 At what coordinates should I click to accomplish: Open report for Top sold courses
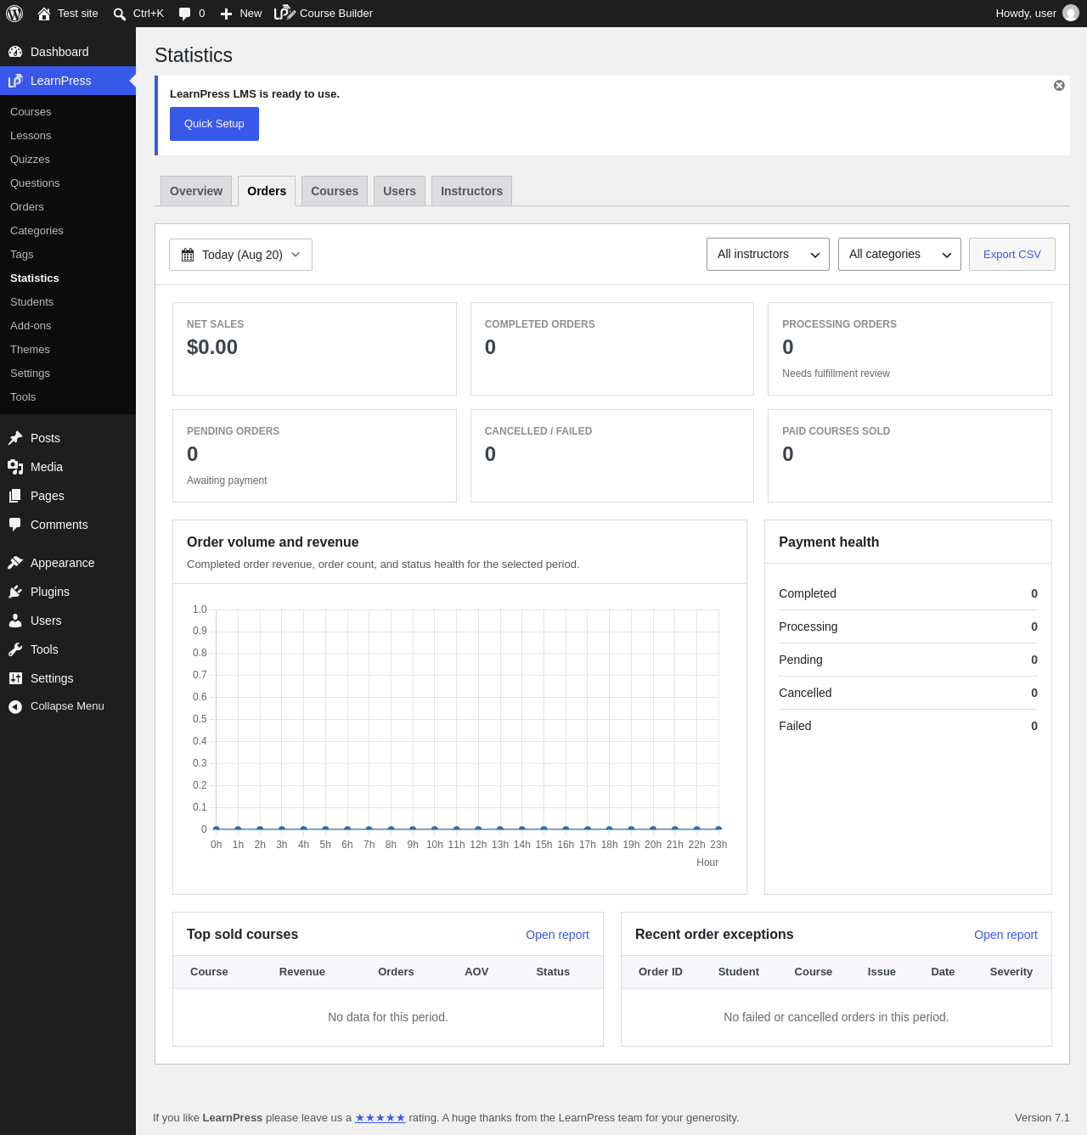tap(557, 935)
